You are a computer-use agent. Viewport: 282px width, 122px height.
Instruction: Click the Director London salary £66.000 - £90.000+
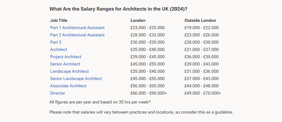pyautogui.click(x=149, y=93)
